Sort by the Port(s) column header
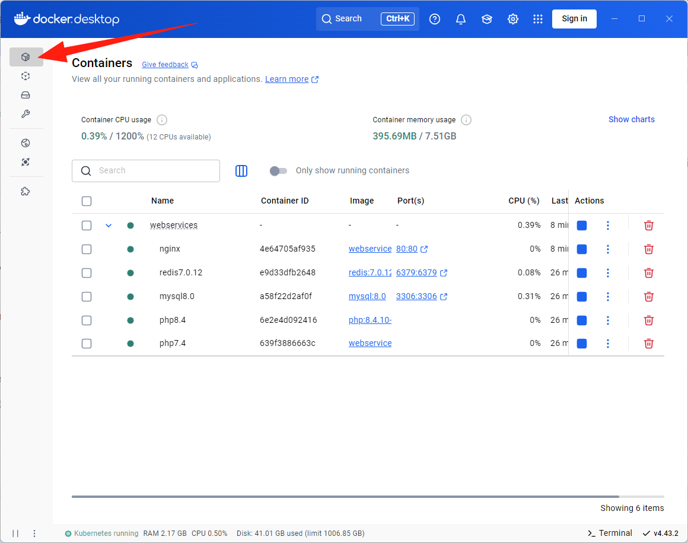Image resolution: width=688 pixels, height=543 pixels. 410,201
